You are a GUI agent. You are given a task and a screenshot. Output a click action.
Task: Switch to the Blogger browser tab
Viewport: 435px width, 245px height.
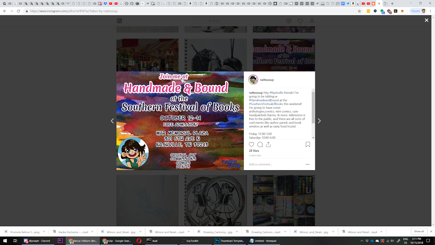click(x=374, y=4)
